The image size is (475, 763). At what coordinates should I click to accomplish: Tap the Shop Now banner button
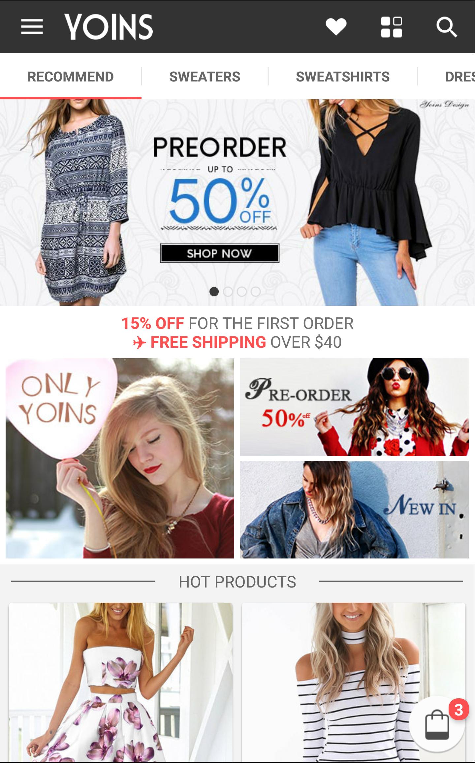click(220, 253)
